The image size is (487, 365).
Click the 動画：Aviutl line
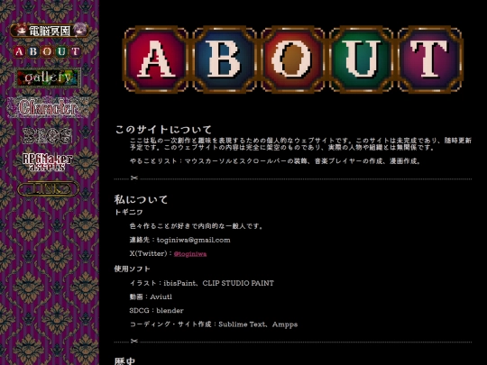tap(151, 297)
